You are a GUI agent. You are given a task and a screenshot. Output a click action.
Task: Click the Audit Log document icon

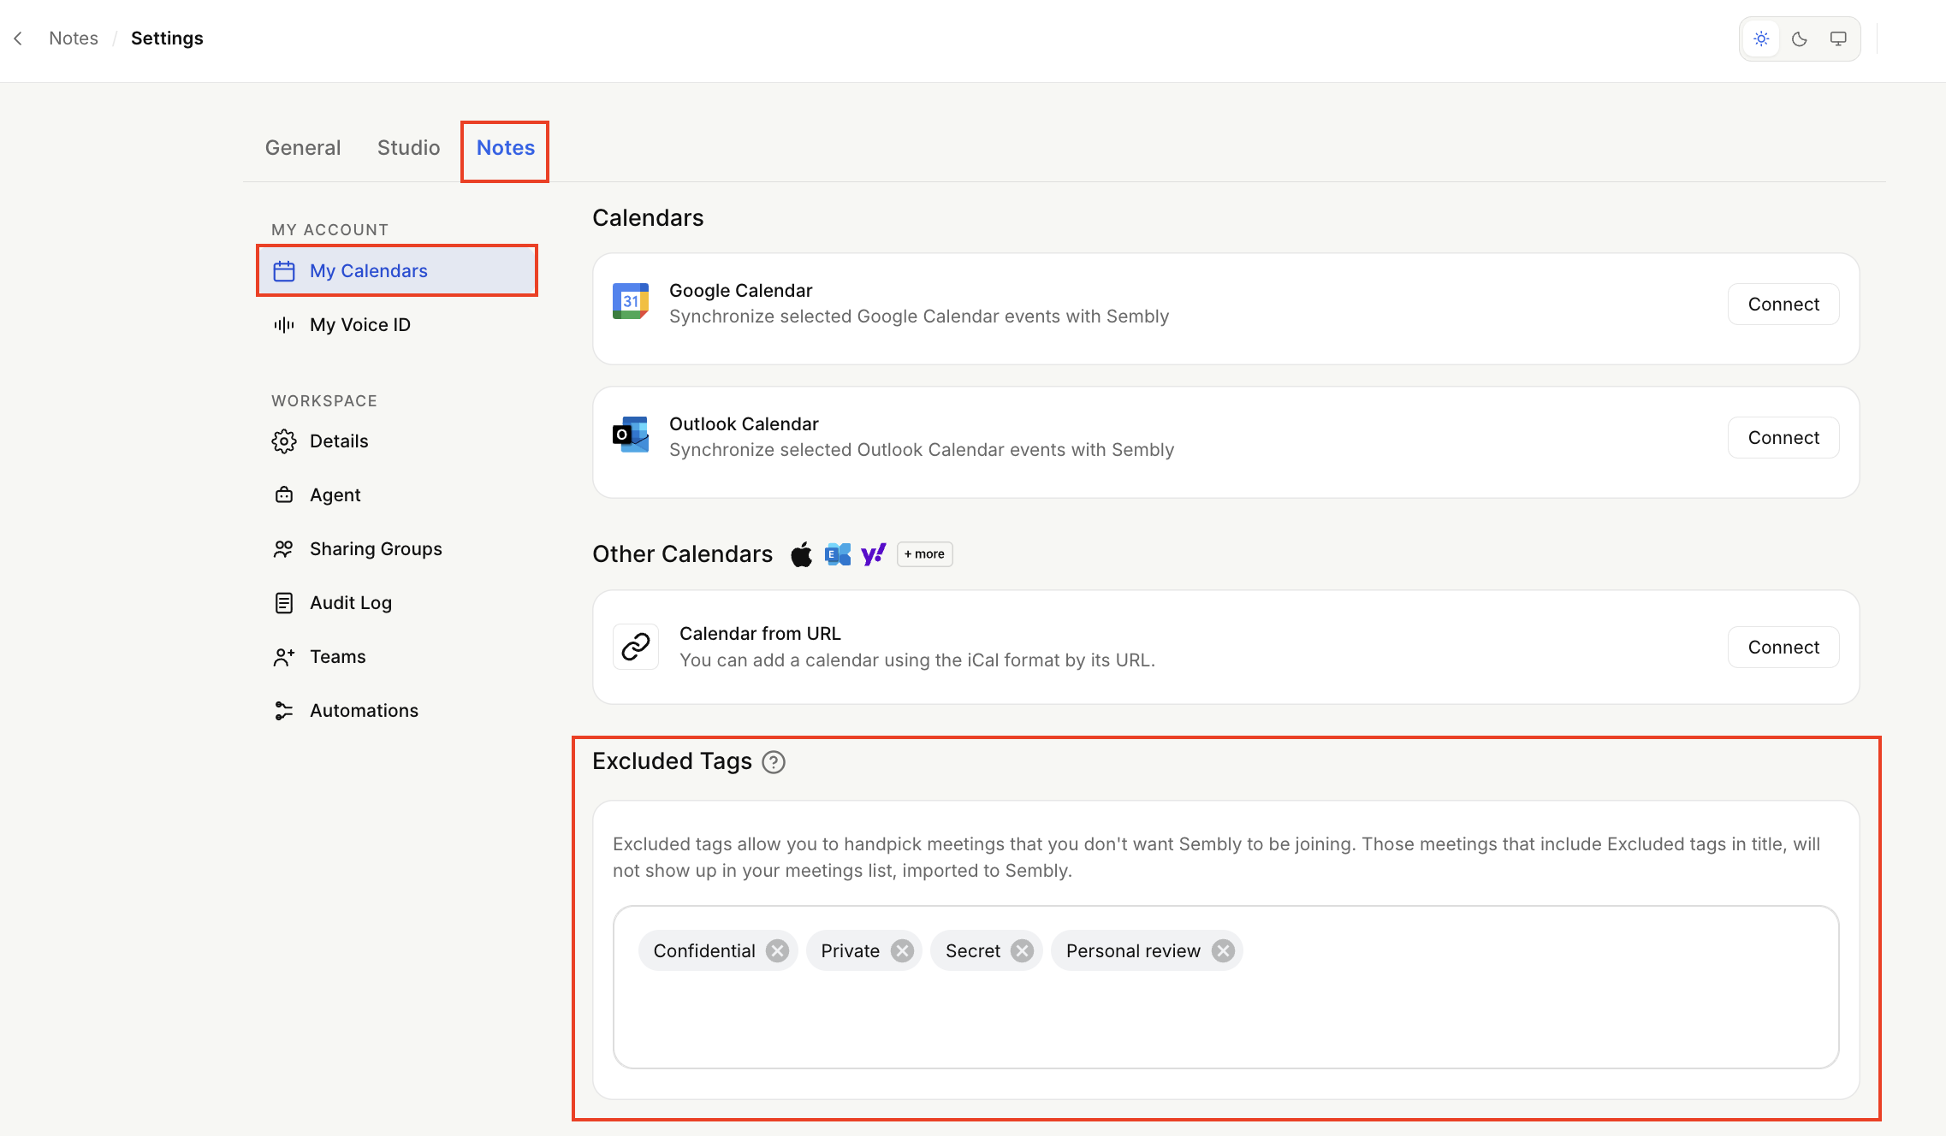(284, 603)
